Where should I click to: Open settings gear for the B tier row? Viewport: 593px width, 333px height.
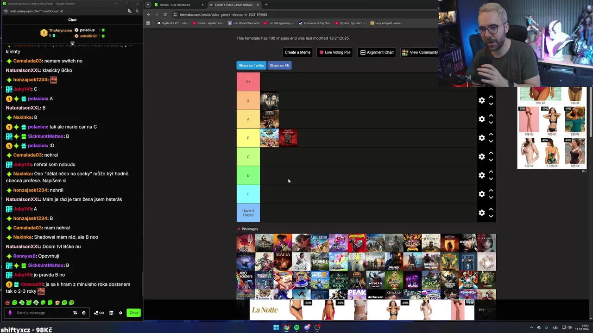click(482, 138)
